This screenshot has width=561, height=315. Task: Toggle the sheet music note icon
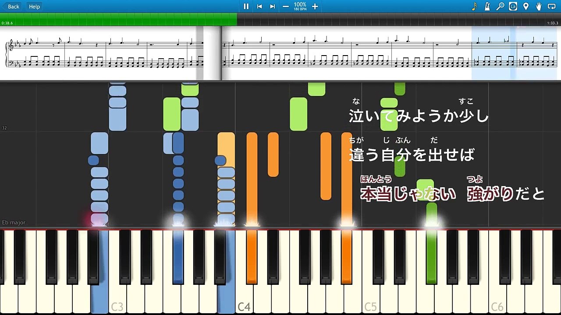coord(474,7)
